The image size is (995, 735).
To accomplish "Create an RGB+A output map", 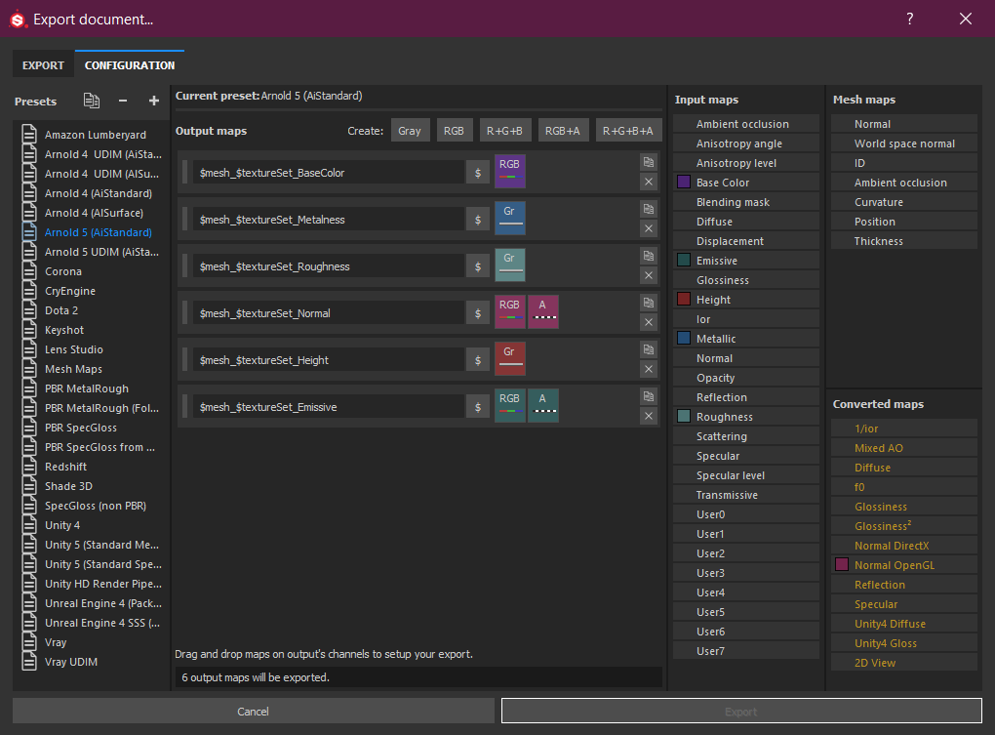I will click(x=563, y=131).
